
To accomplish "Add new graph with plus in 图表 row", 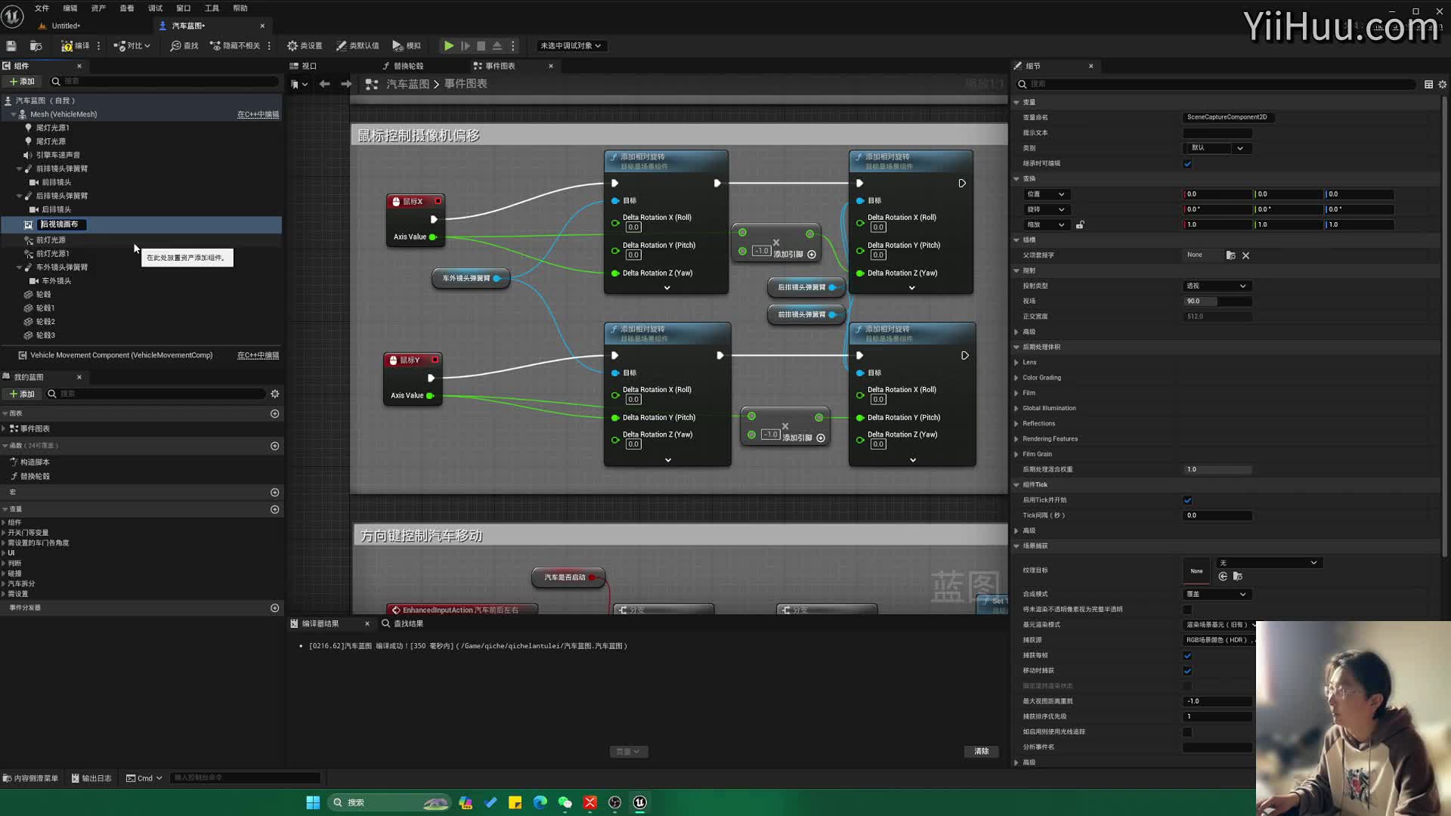I will [275, 414].
